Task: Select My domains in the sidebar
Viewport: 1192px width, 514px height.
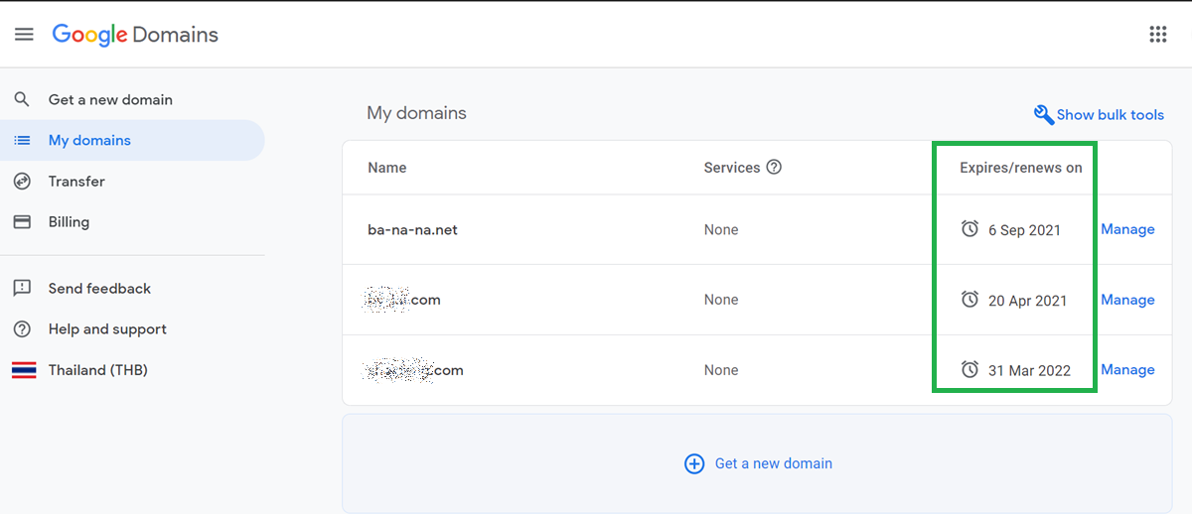Action: (x=89, y=141)
